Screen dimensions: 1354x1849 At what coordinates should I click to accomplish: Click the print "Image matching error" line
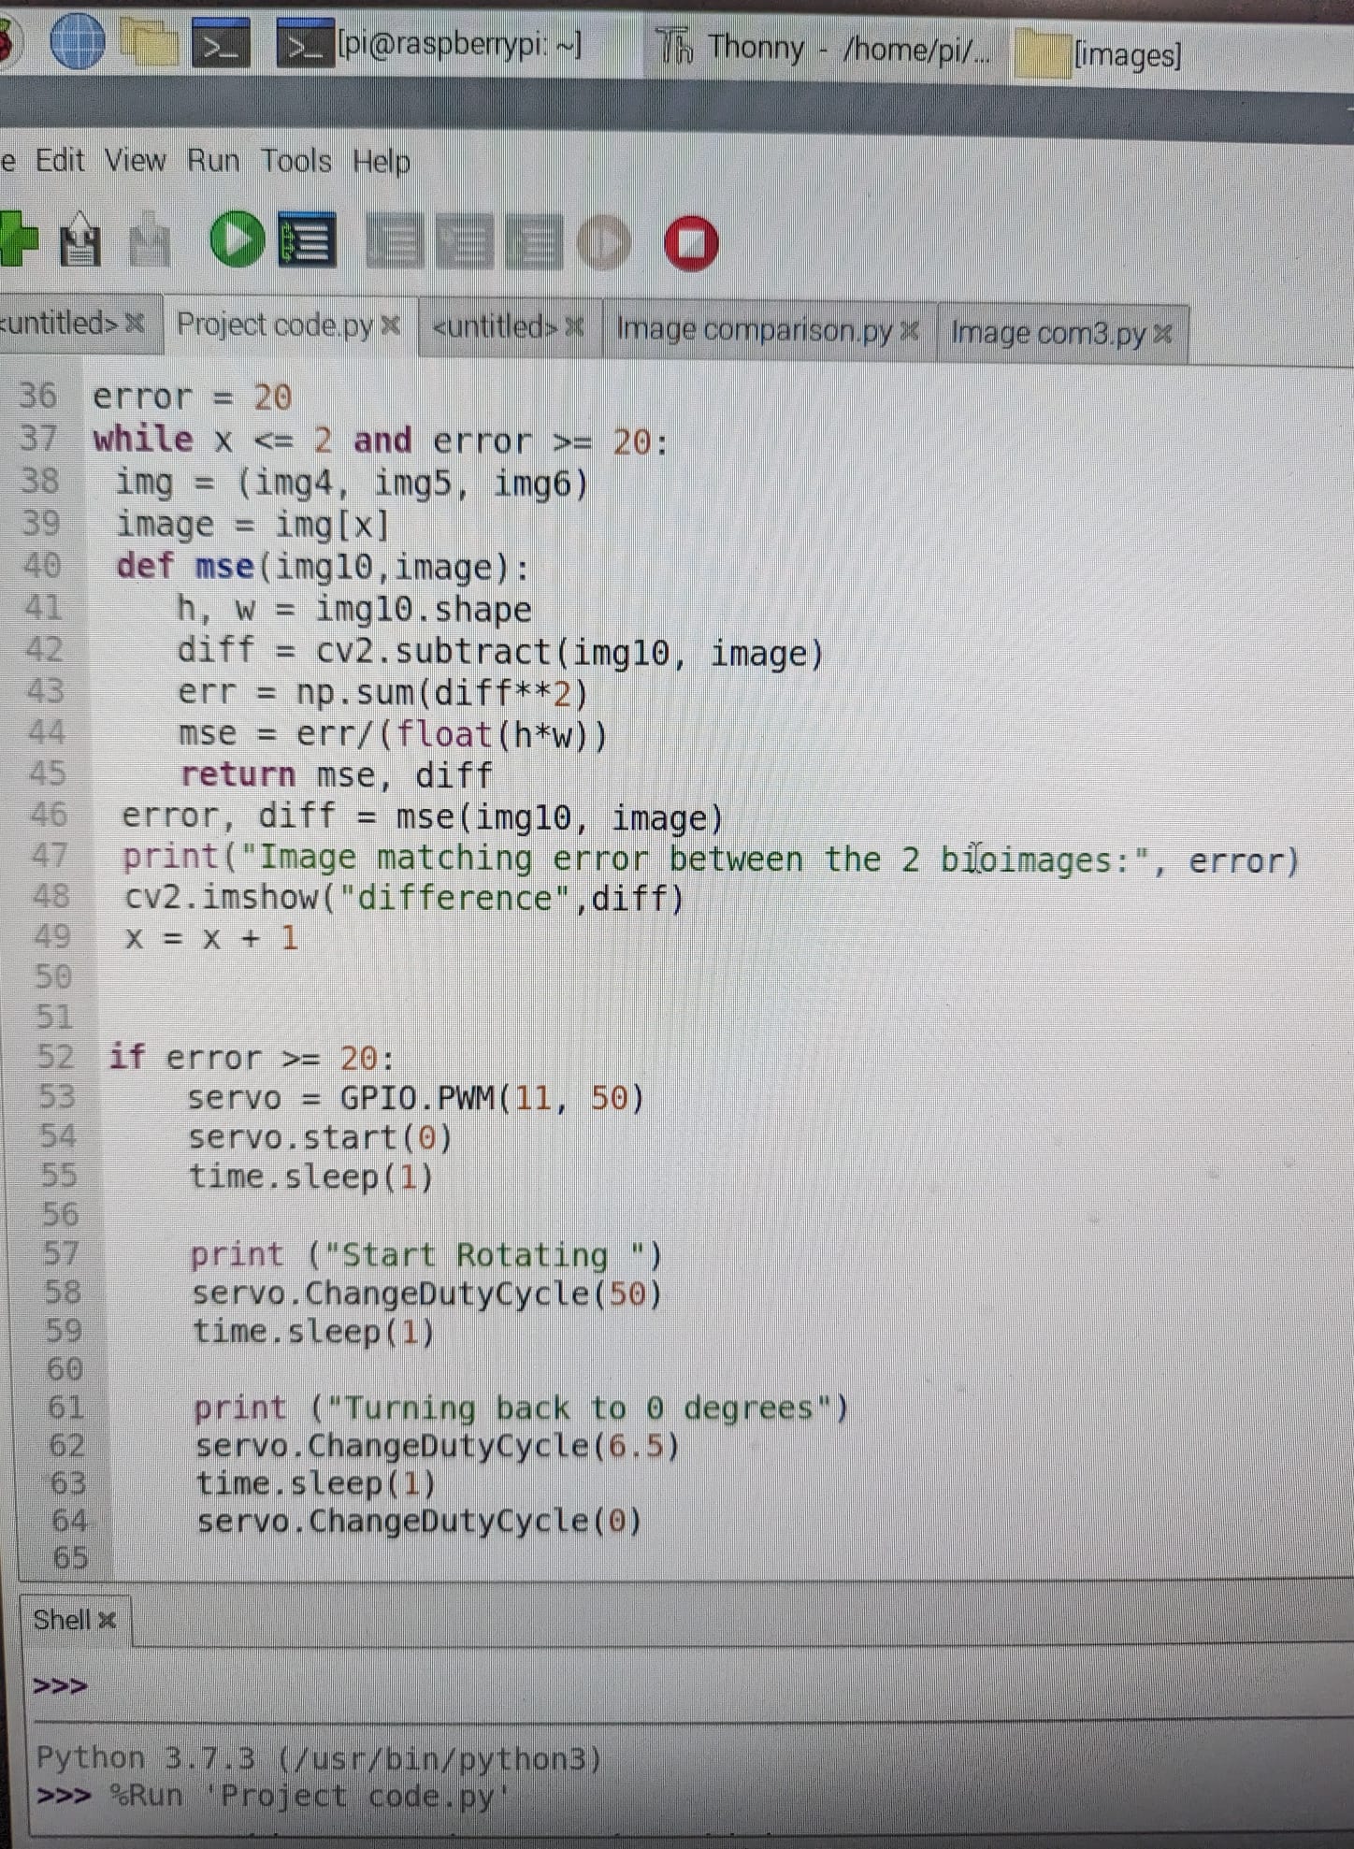tap(712, 859)
